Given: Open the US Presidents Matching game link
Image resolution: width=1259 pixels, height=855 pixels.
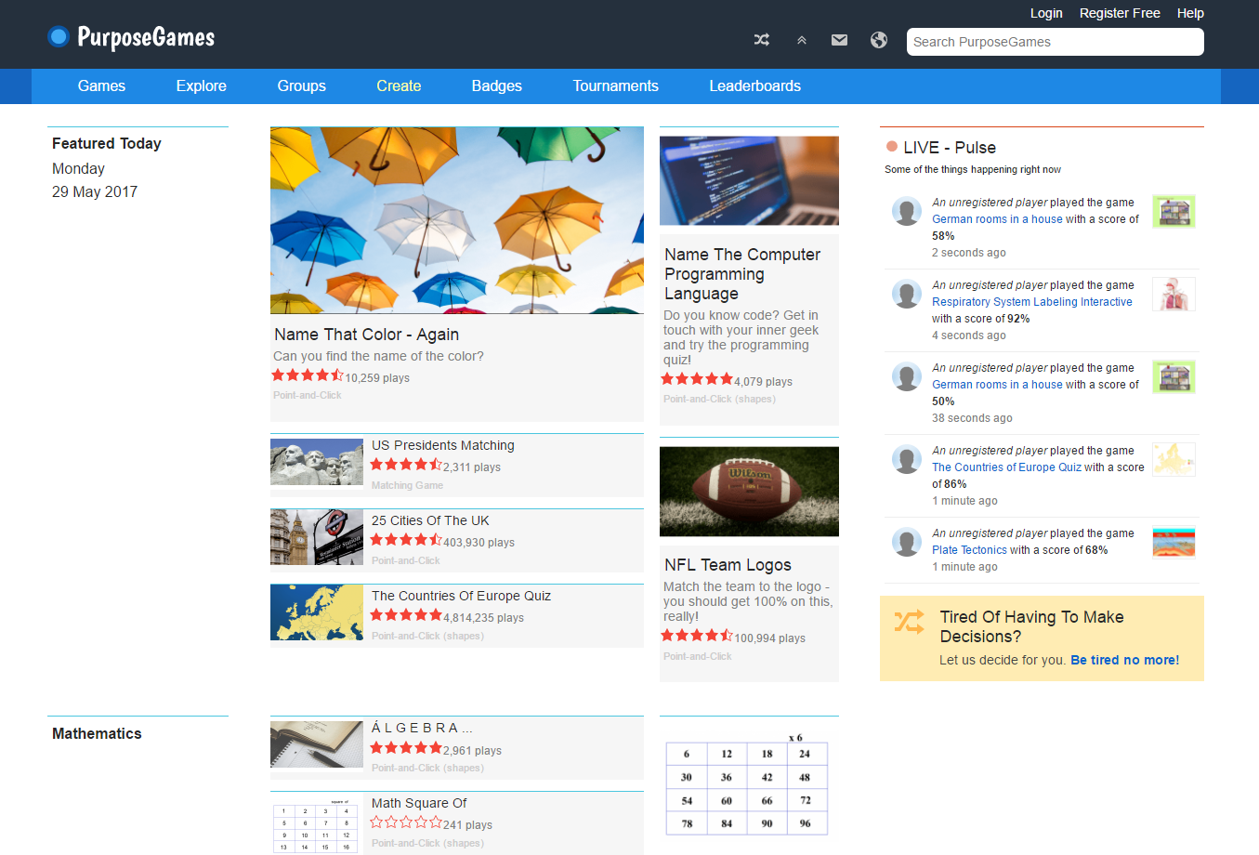Looking at the screenshot, I should click(442, 445).
